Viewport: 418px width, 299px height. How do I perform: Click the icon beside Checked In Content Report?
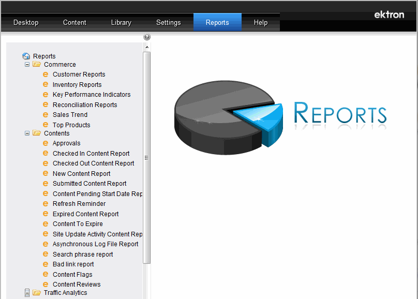tap(46, 153)
